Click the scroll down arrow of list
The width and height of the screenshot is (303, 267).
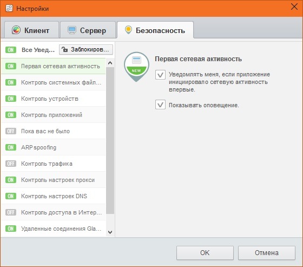110,232
